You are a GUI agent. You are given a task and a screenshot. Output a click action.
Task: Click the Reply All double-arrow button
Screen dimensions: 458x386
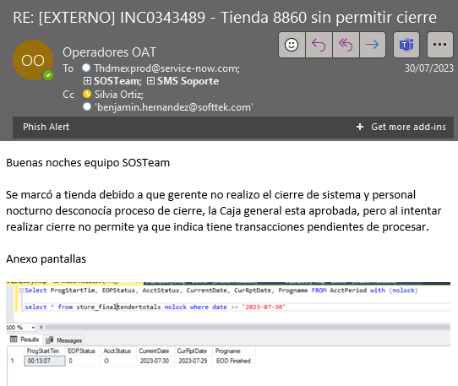coord(346,45)
